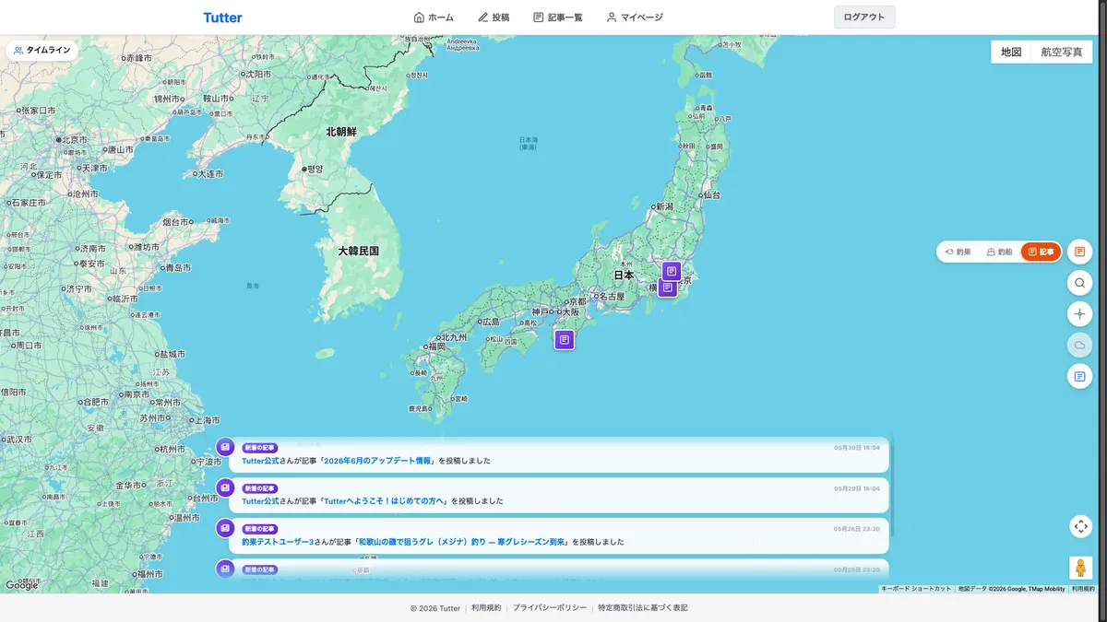The height and width of the screenshot is (622, 1107).
Task: Click the 広島 city label on map
Action: [490, 322]
